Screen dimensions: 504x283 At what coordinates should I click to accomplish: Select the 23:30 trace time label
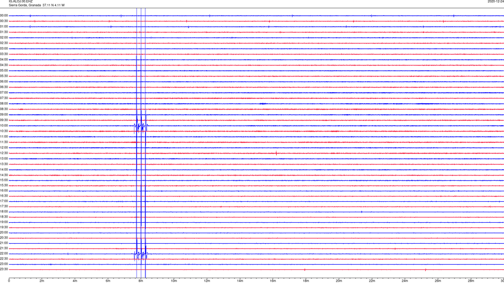(4, 269)
